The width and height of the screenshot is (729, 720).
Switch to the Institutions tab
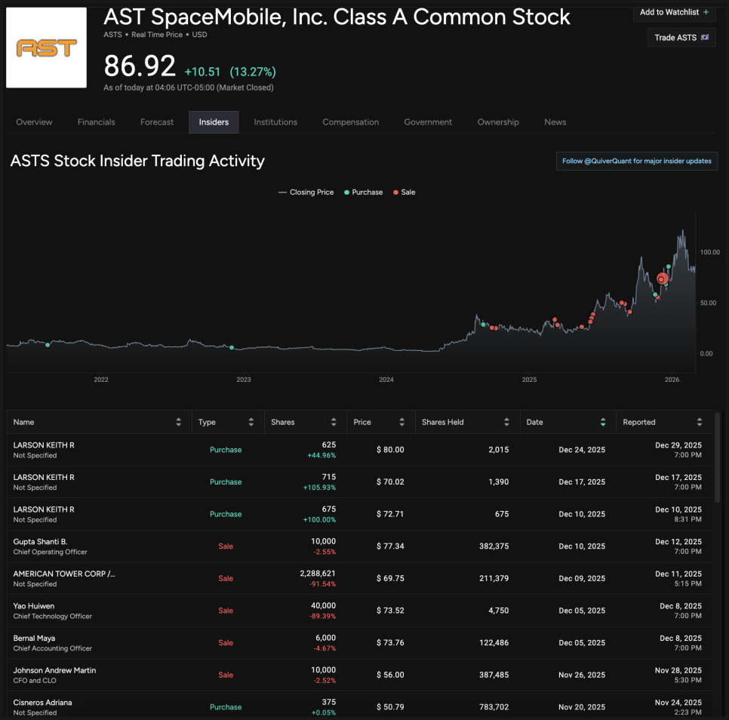(x=275, y=122)
